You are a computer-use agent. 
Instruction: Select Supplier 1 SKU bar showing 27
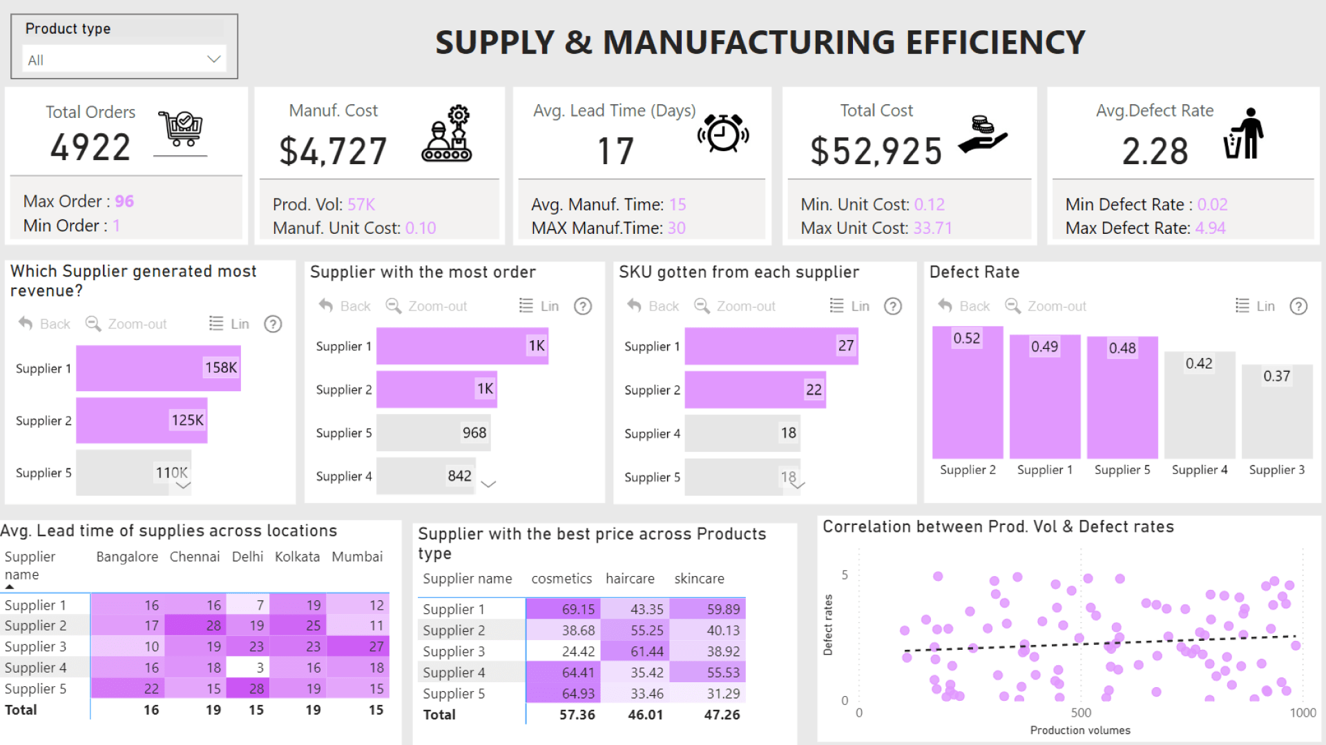click(771, 346)
